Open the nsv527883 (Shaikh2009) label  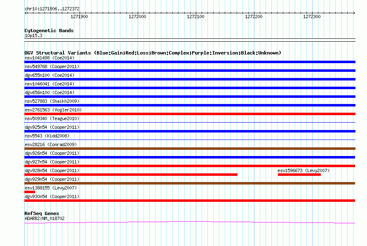[x=52, y=101]
